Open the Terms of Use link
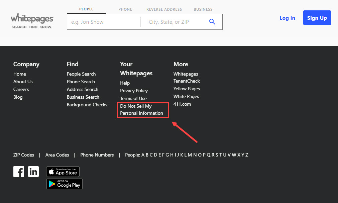This screenshot has width=338, height=203. click(x=133, y=98)
